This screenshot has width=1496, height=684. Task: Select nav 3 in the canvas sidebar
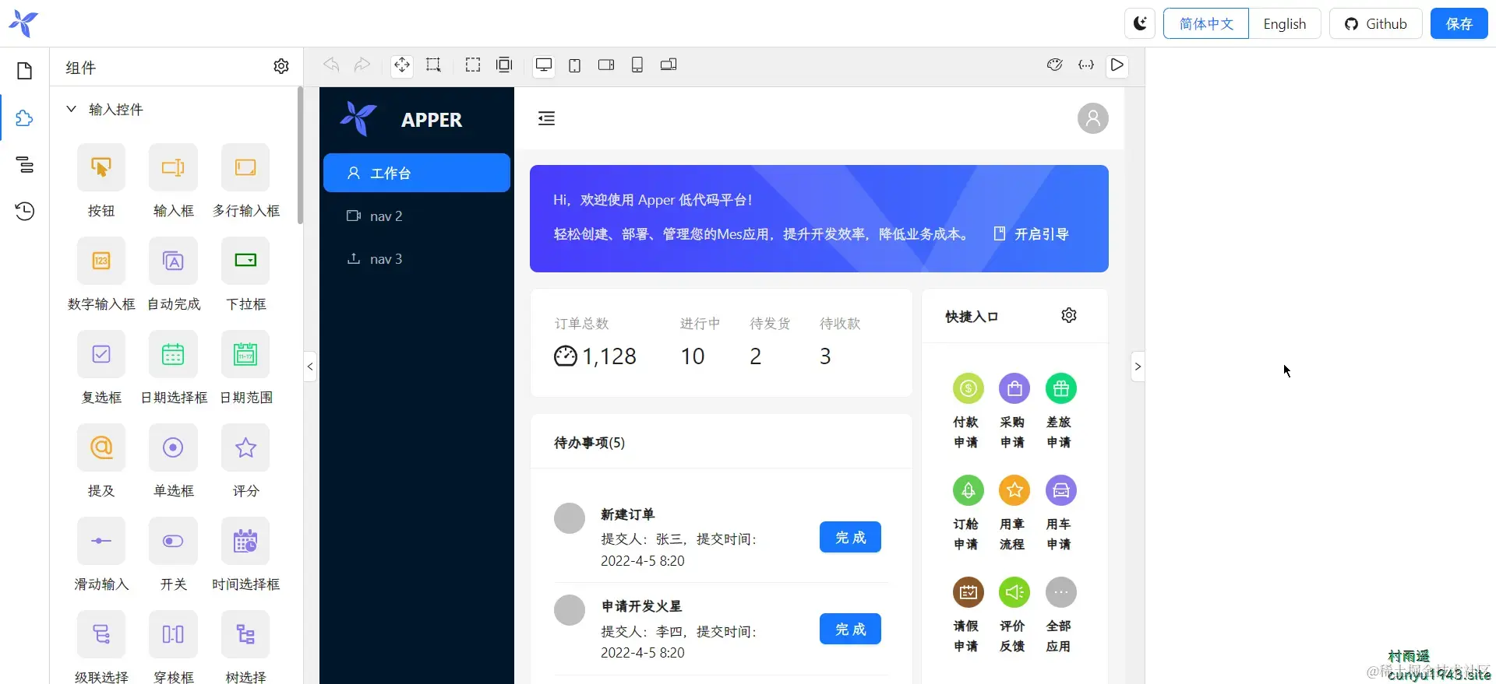coord(417,258)
